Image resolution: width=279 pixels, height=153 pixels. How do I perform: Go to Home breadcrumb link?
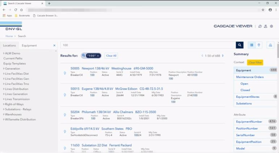pyautogui.click(x=9, y=36)
